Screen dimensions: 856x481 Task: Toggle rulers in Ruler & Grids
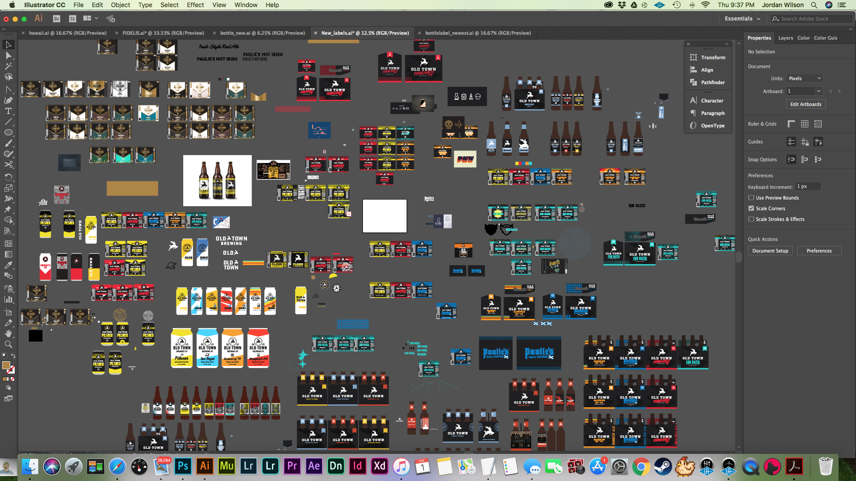point(791,124)
